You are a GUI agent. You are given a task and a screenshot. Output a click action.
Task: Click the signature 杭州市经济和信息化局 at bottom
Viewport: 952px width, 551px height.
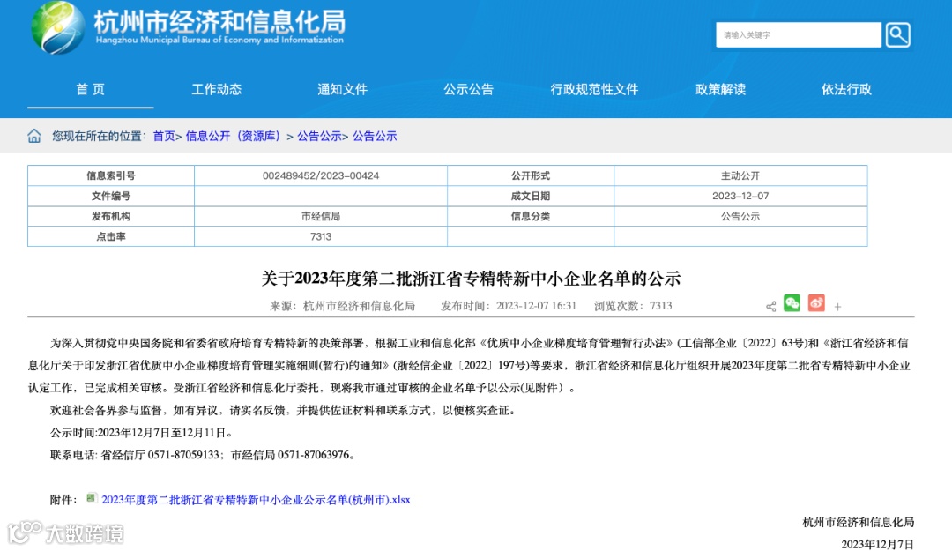[x=859, y=522]
